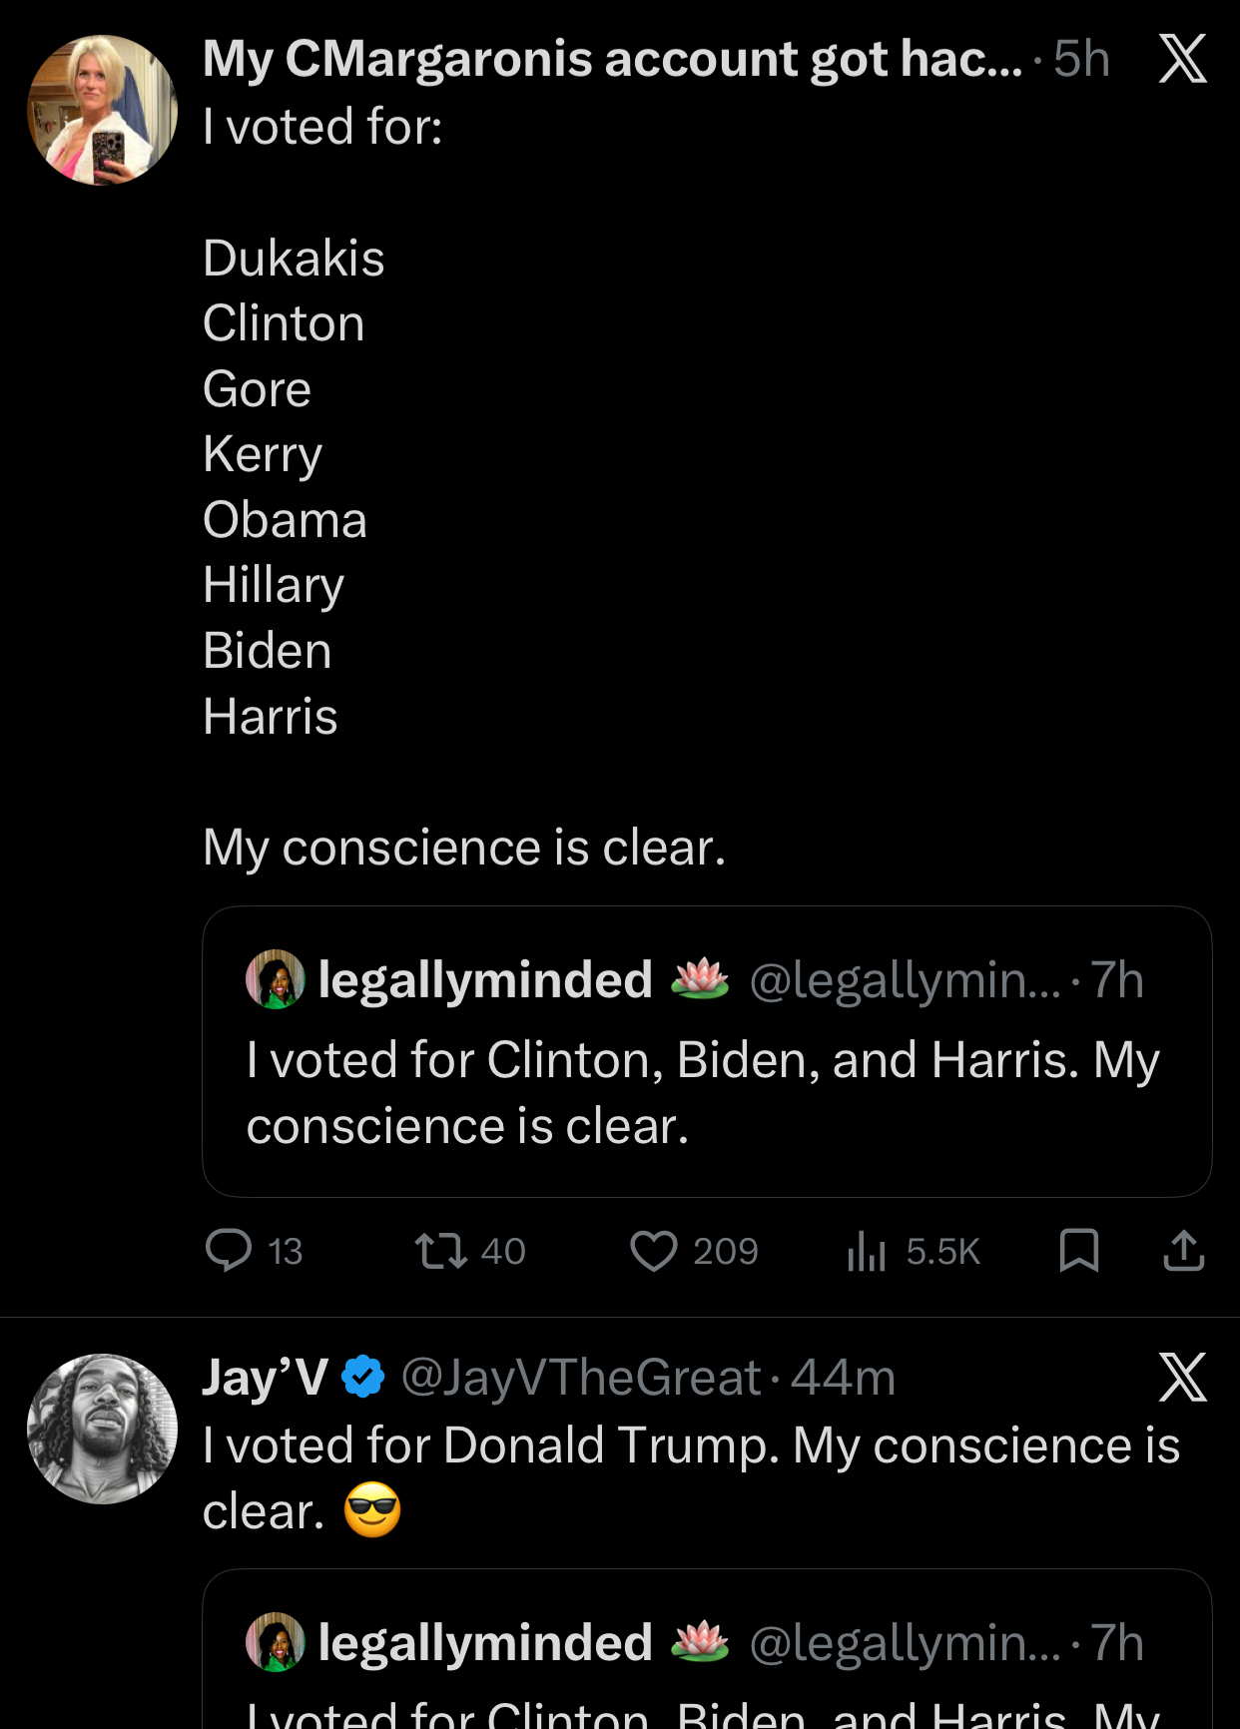
Task: Like the post showing 209 likes
Action: coord(654,1250)
